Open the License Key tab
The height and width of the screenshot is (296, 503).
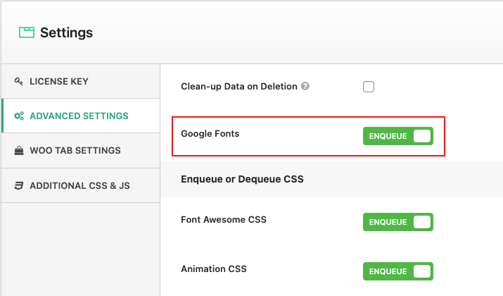59,81
